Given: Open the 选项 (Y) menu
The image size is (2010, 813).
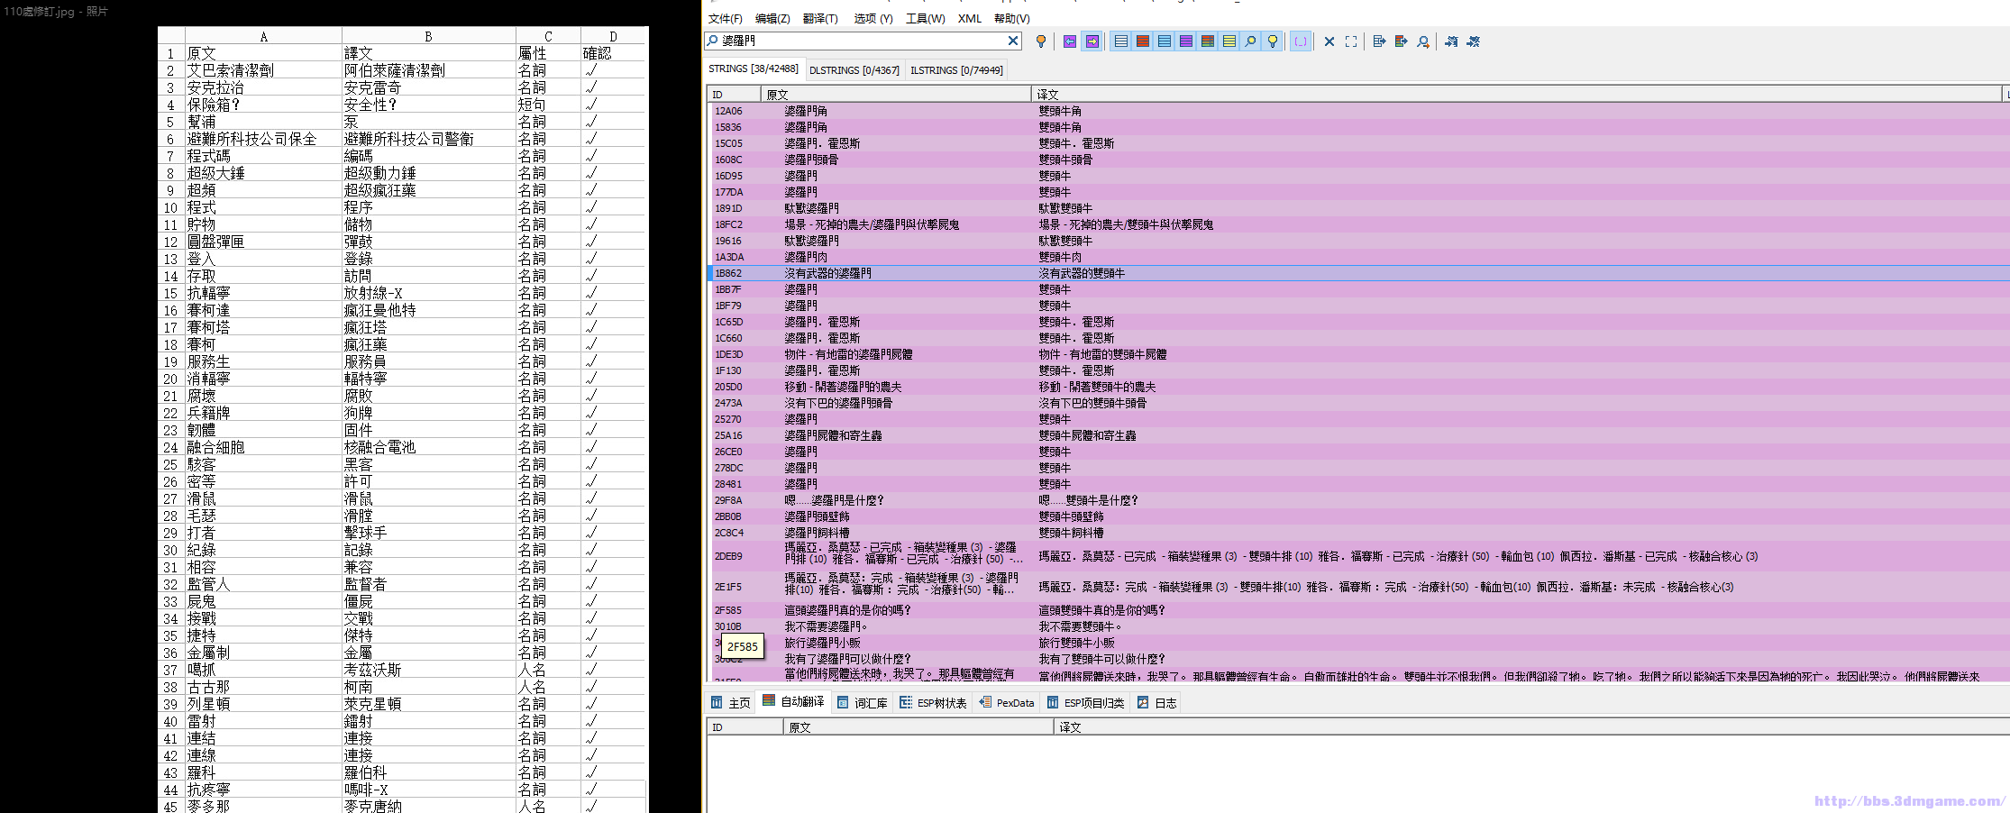Looking at the screenshot, I should tap(873, 18).
